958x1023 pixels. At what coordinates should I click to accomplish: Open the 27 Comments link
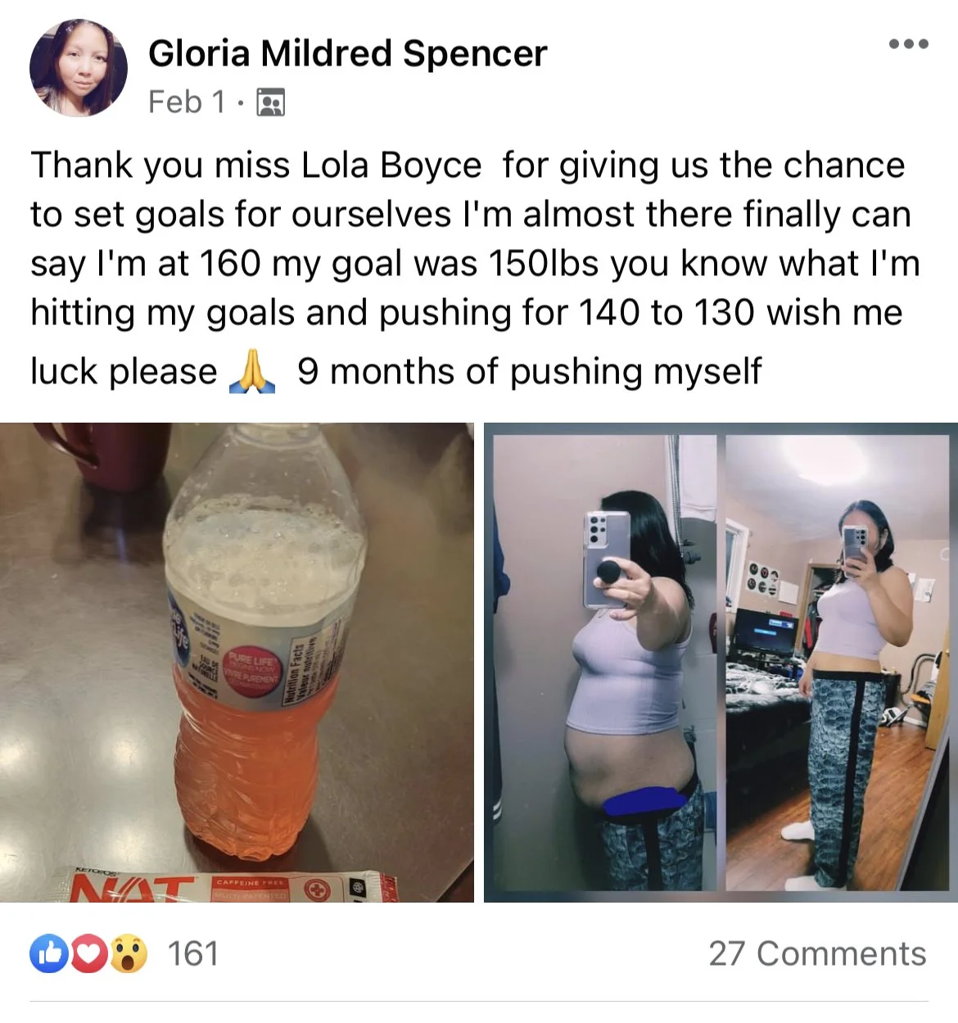tap(817, 953)
